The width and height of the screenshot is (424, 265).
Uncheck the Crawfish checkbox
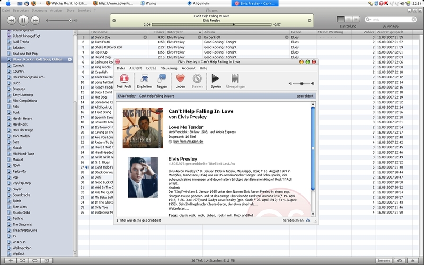(x=92, y=72)
